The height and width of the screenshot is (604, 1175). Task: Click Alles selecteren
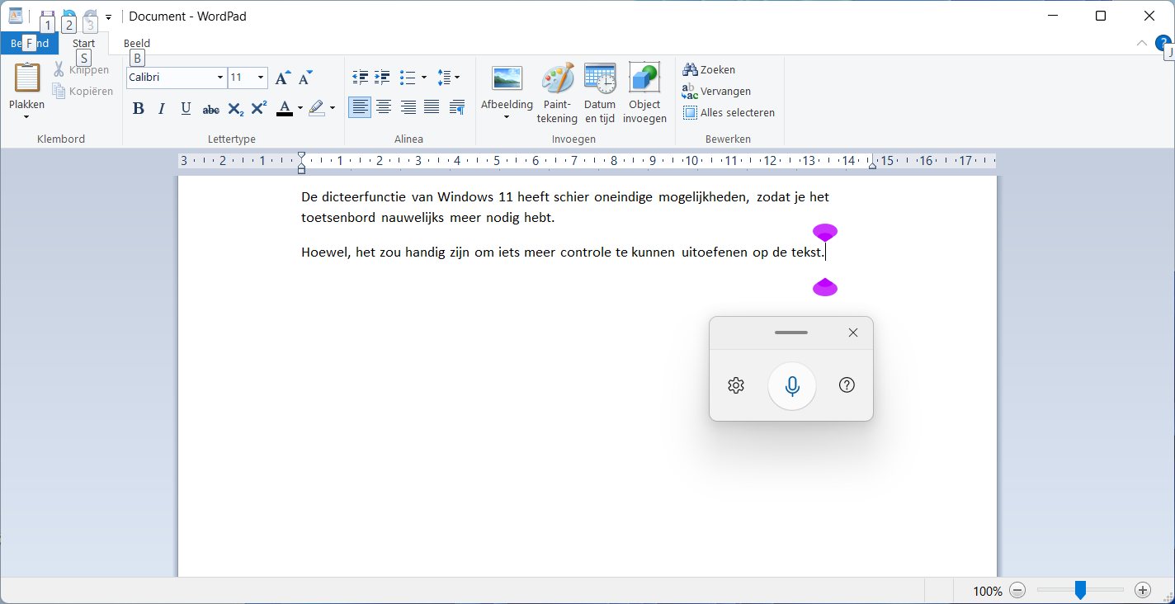click(x=729, y=113)
